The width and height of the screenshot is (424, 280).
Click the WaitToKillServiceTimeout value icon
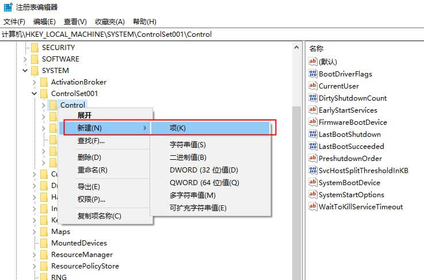tap(313, 207)
